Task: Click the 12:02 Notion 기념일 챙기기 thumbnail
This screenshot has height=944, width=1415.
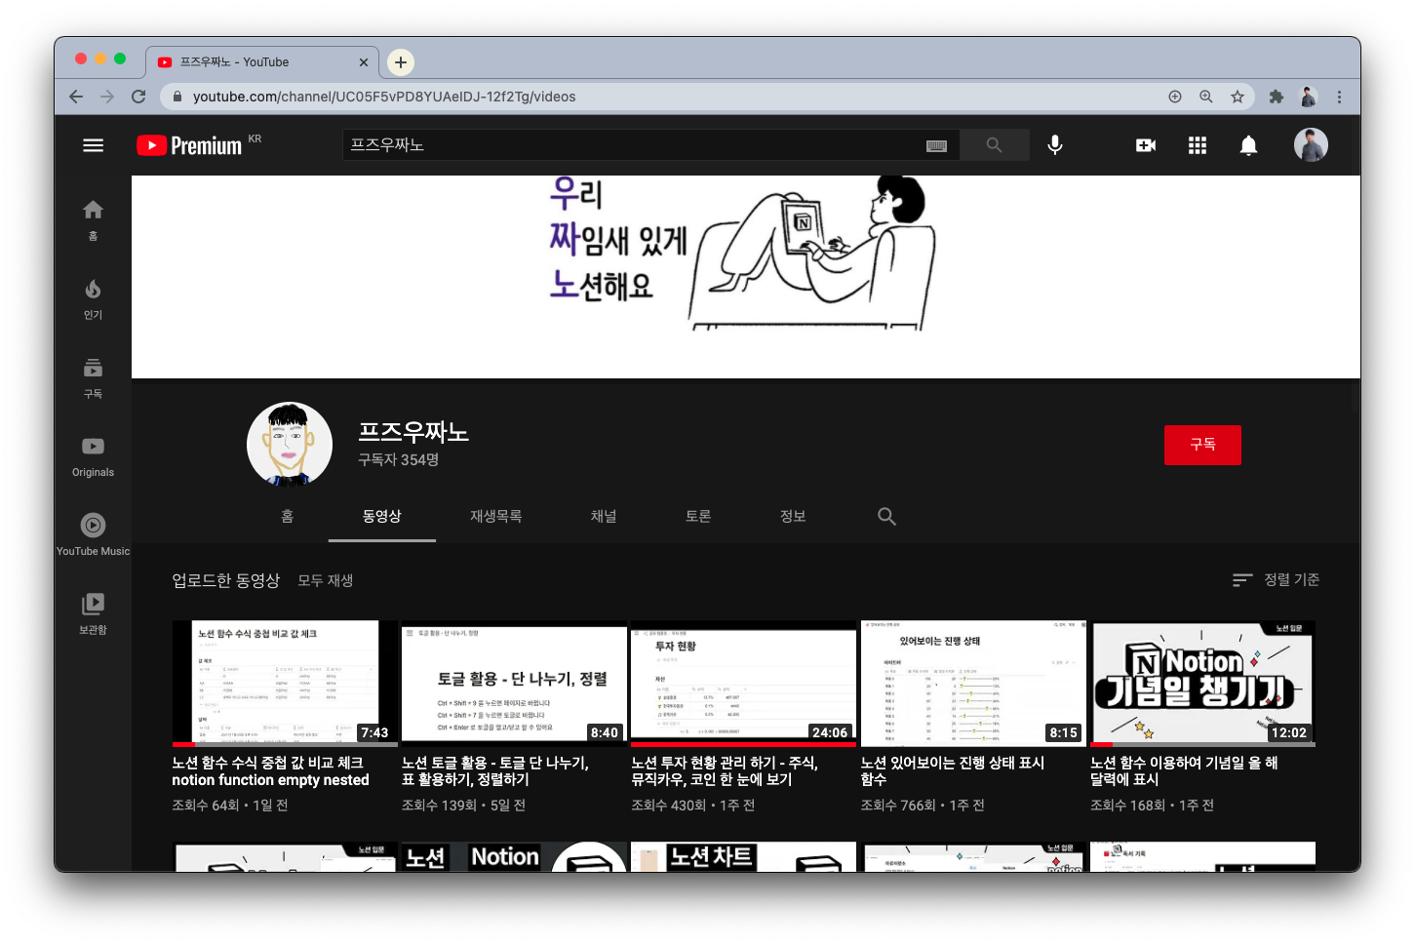Action: point(1202,684)
